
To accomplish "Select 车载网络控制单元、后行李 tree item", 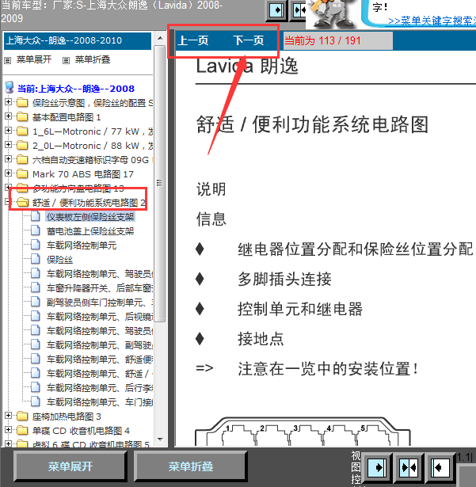I will [100, 388].
